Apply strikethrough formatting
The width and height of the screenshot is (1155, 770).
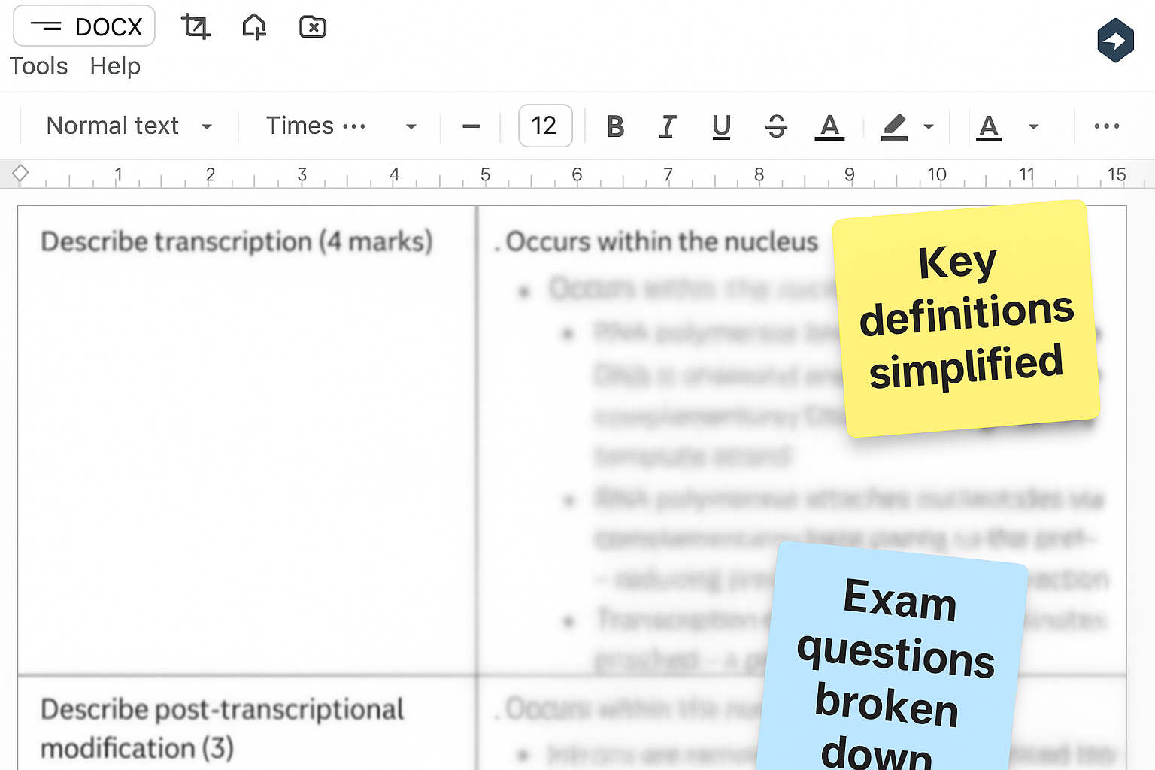click(776, 126)
